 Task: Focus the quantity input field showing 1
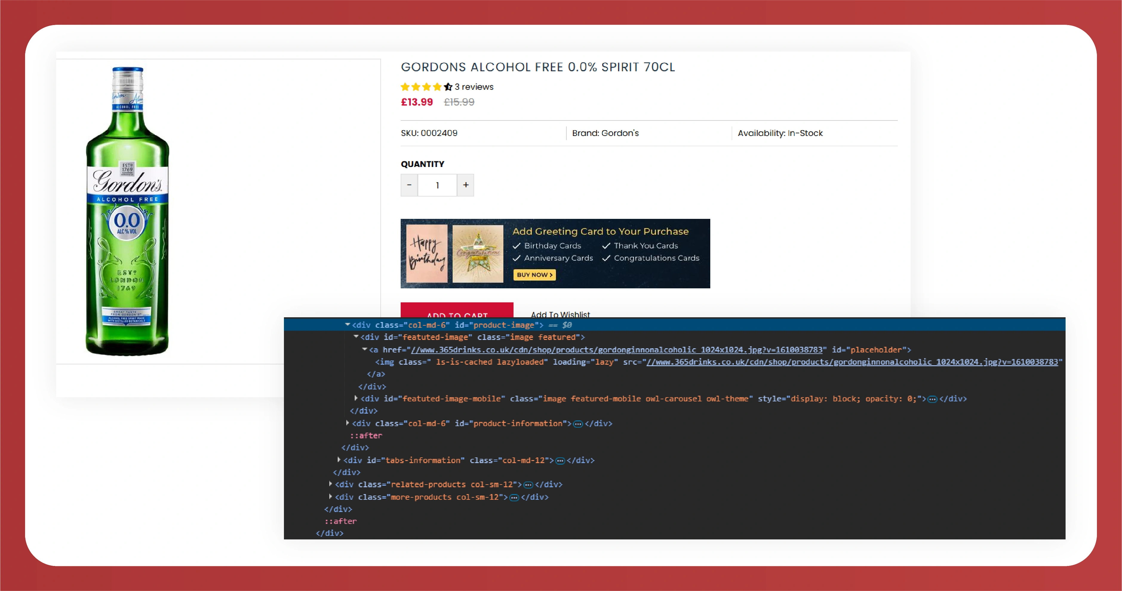(437, 185)
